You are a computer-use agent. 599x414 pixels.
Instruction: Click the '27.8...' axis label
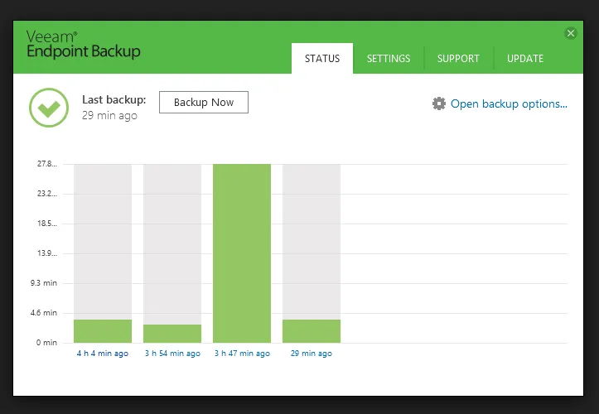[x=47, y=164]
